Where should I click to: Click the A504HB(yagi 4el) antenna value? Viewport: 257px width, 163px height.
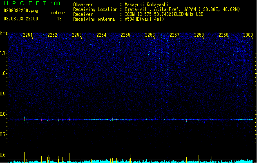144,19
